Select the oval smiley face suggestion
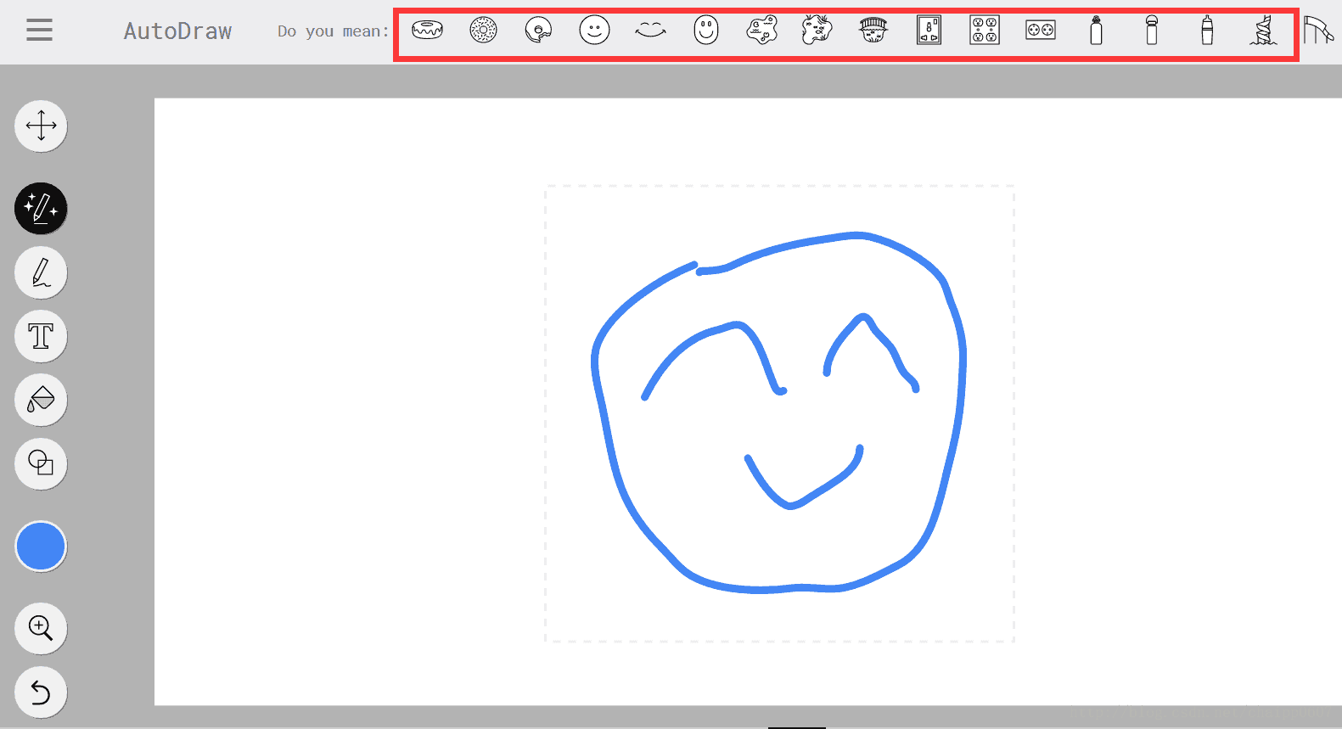This screenshot has width=1342, height=729. 705,31
